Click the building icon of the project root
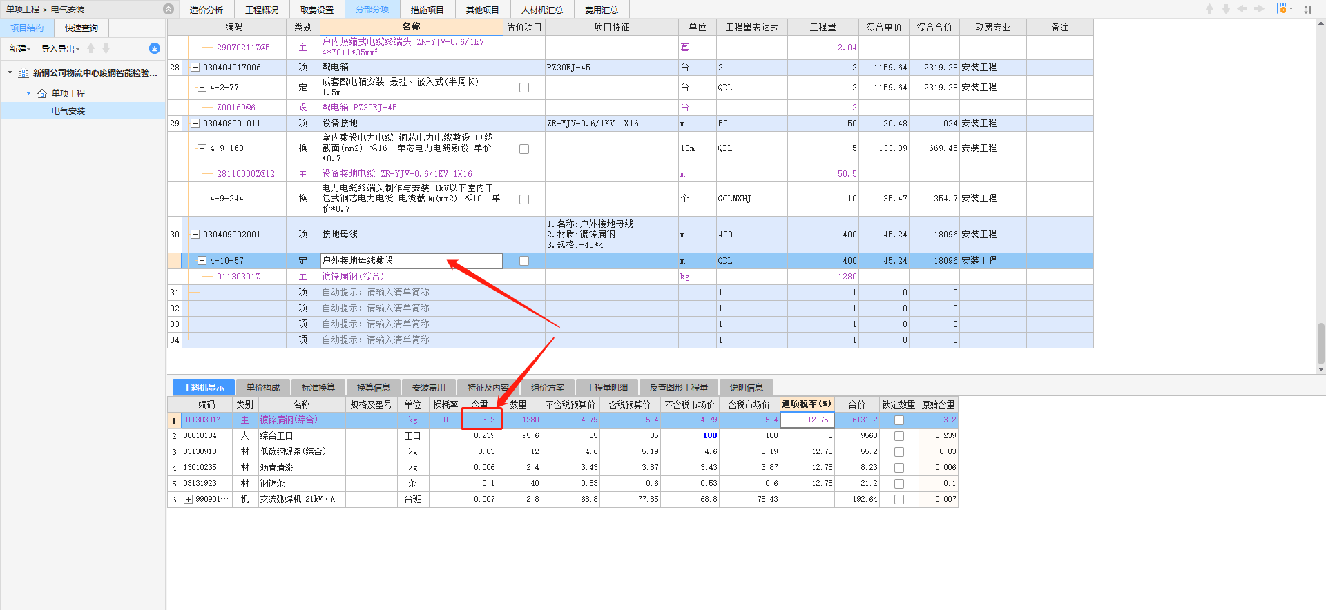 (23, 72)
